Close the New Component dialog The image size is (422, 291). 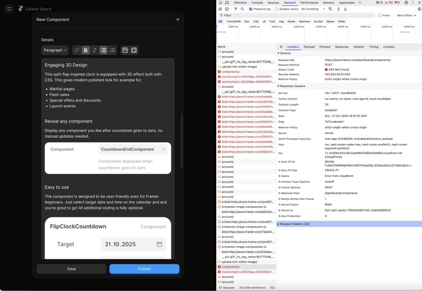pos(178,19)
